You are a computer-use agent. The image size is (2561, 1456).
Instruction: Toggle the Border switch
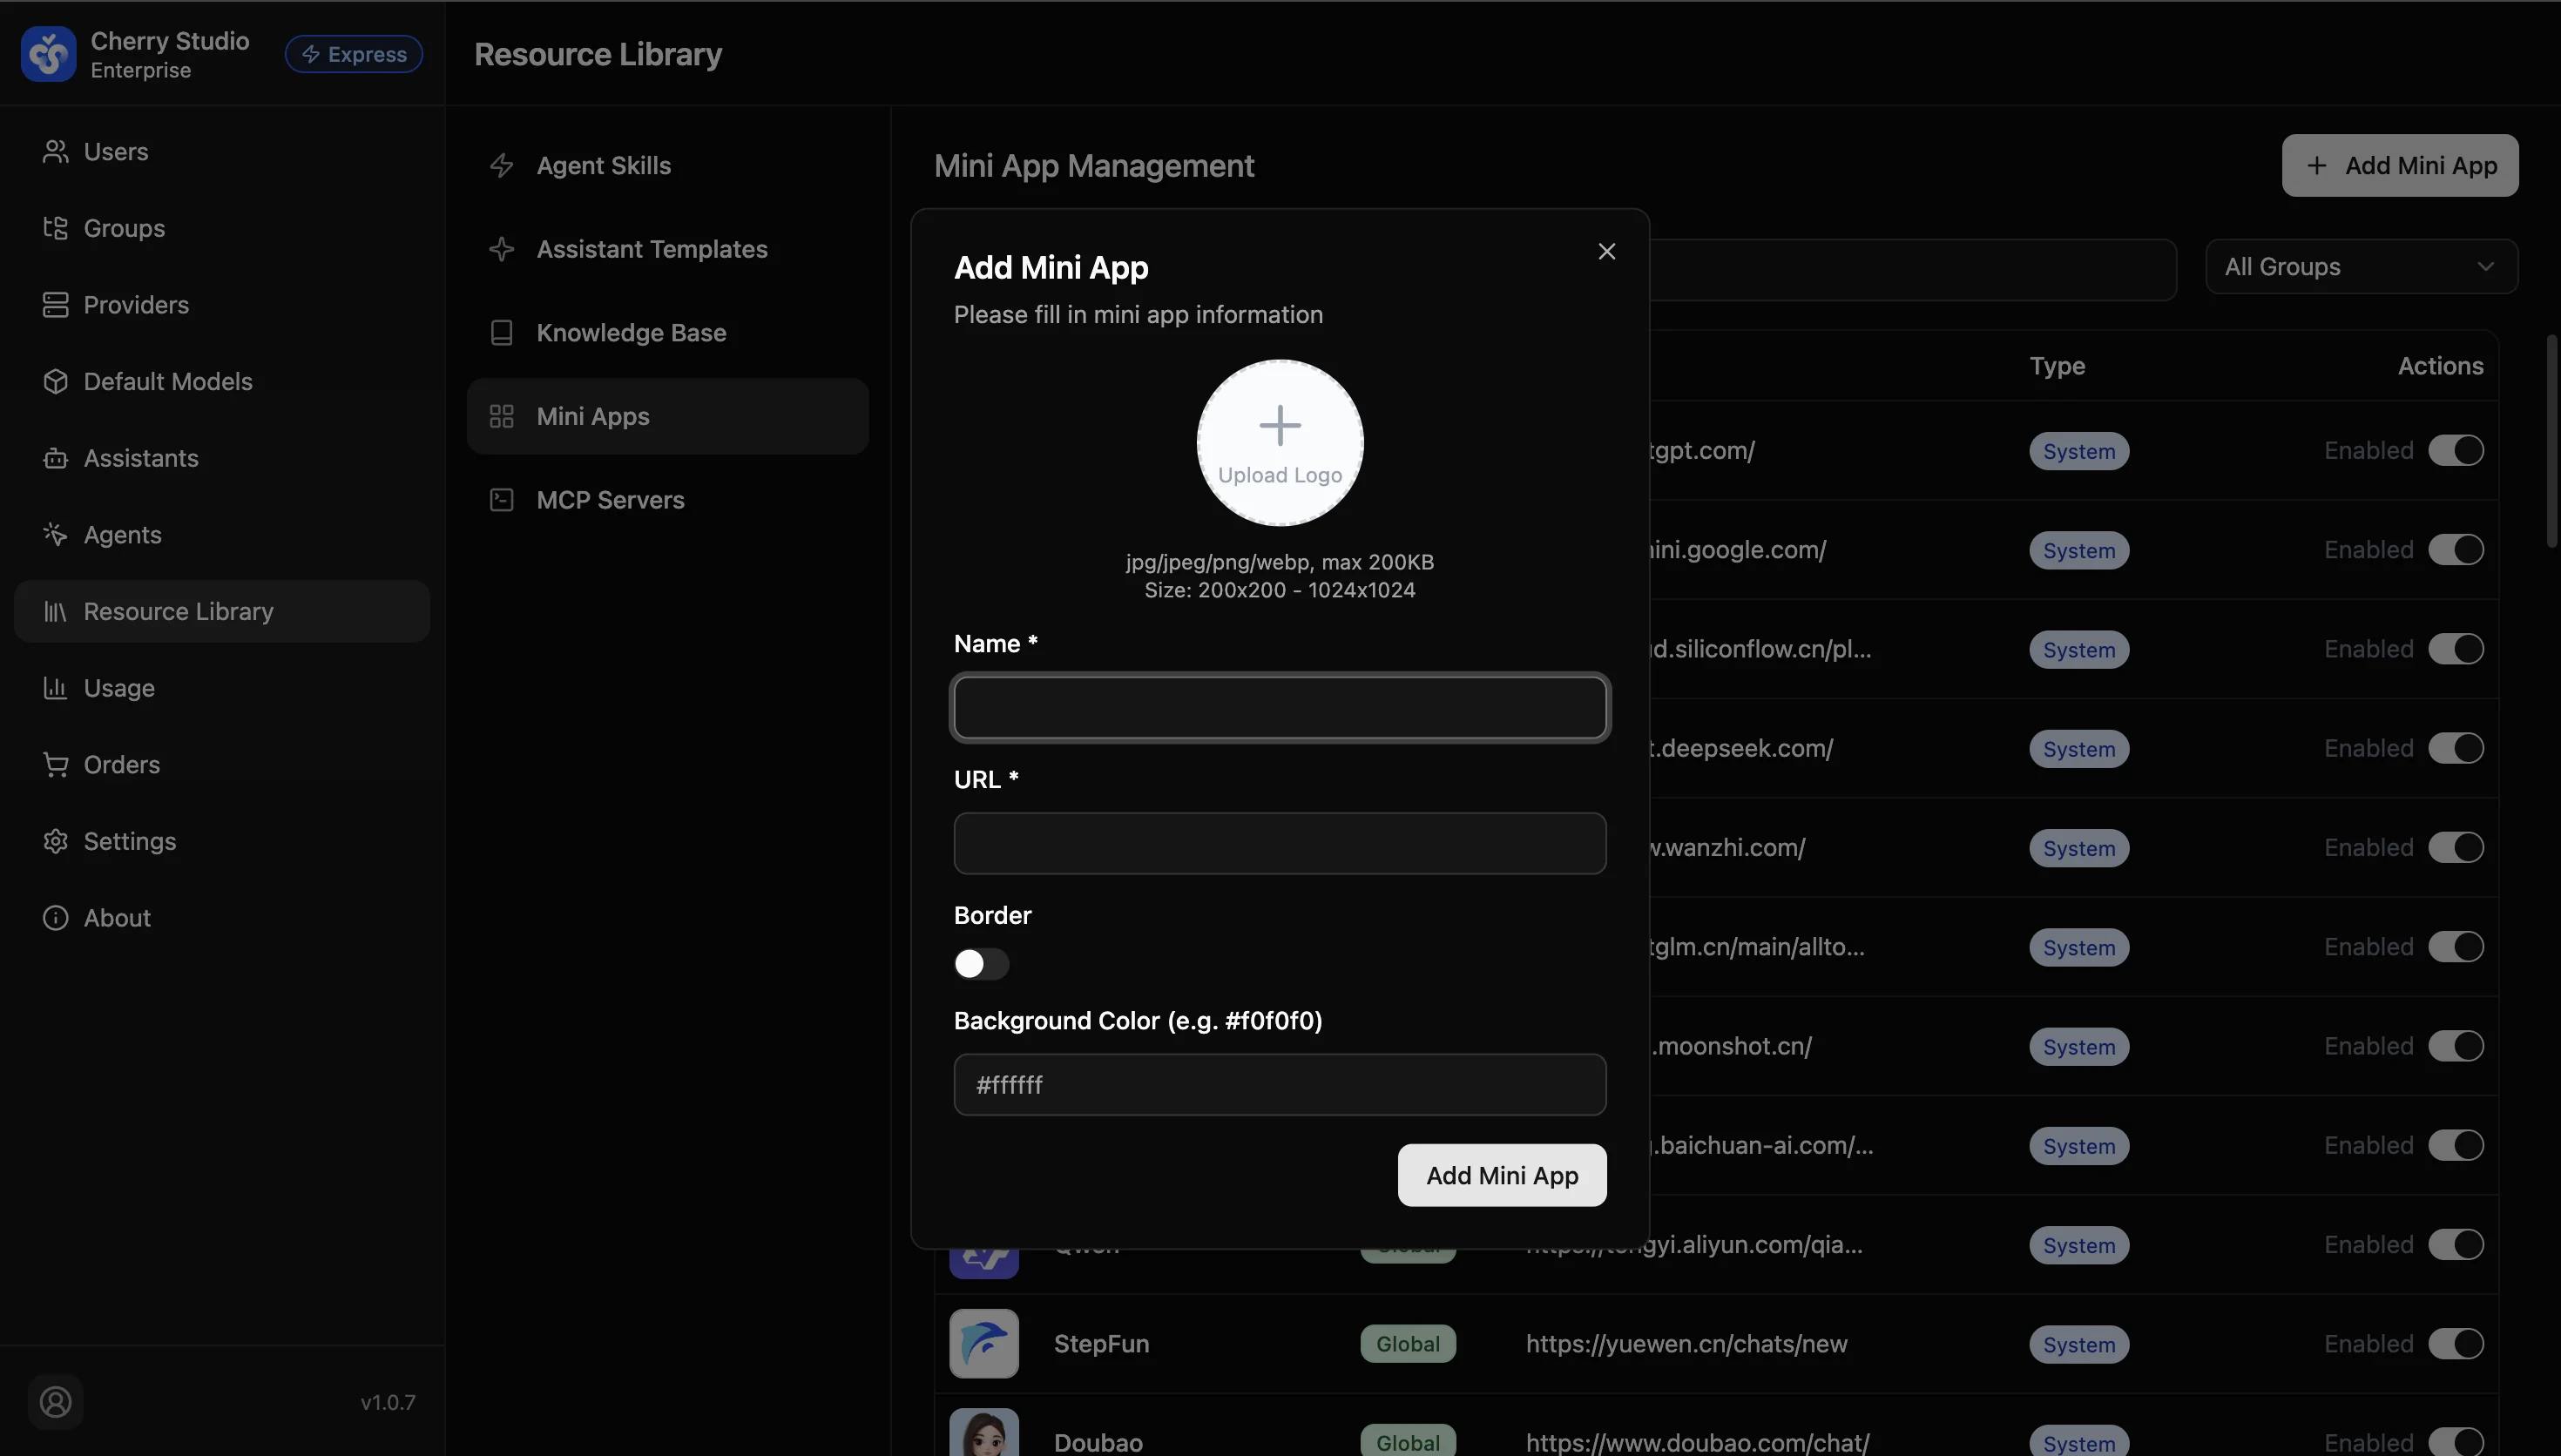(x=981, y=964)
